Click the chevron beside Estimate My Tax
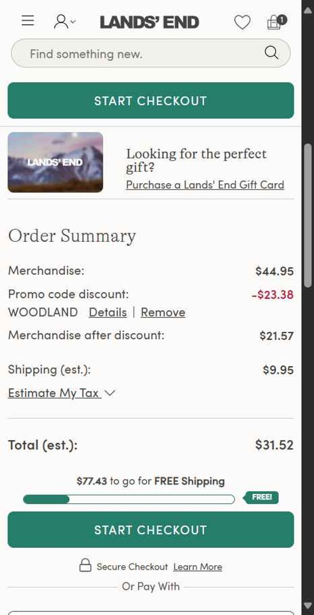Viewport: 314px width, 615px height. 110,393
